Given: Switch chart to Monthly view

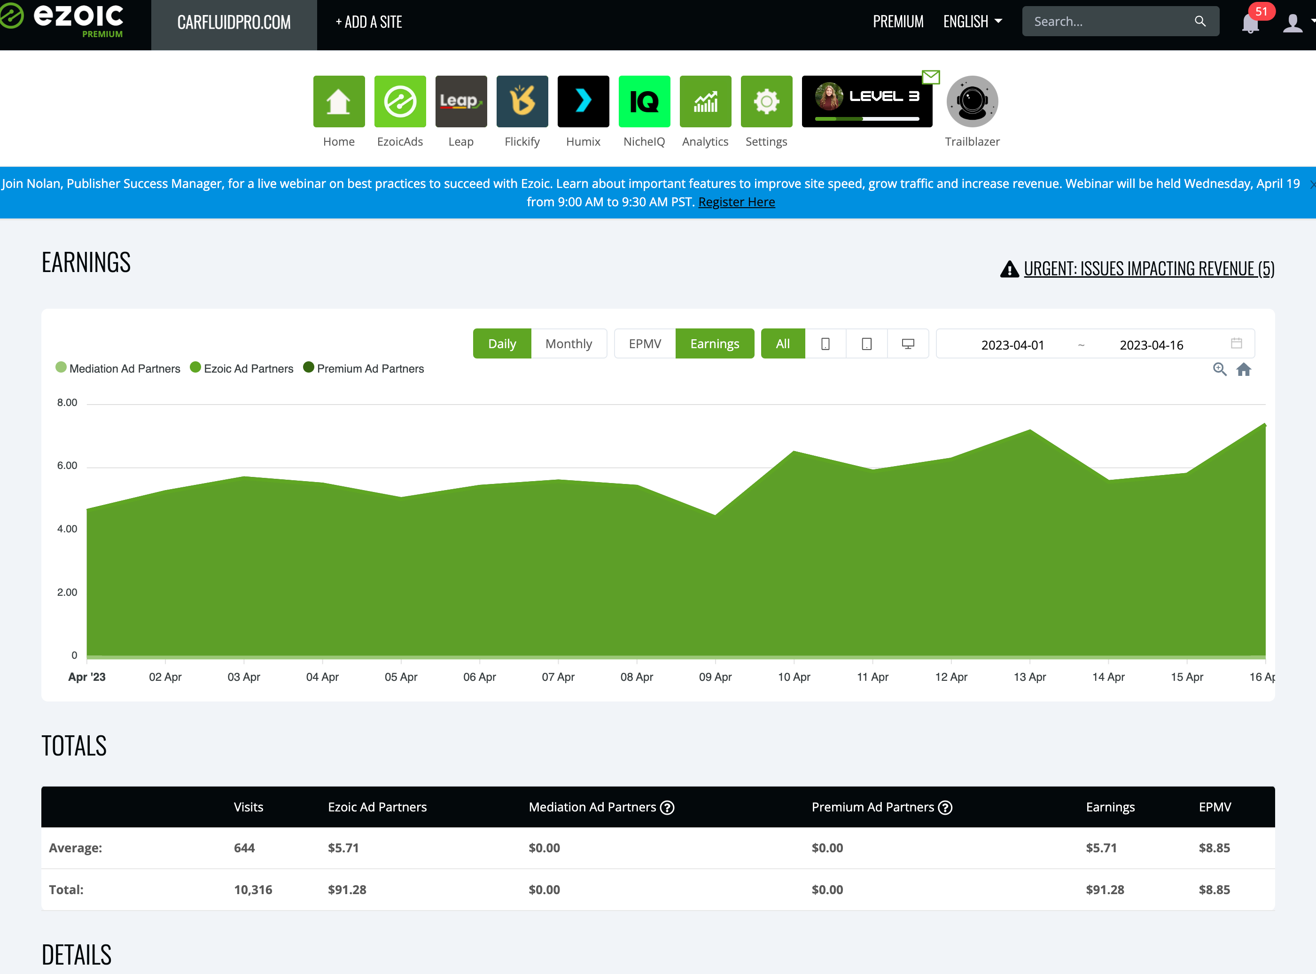Looking at the screenshot, I should 568,343.
